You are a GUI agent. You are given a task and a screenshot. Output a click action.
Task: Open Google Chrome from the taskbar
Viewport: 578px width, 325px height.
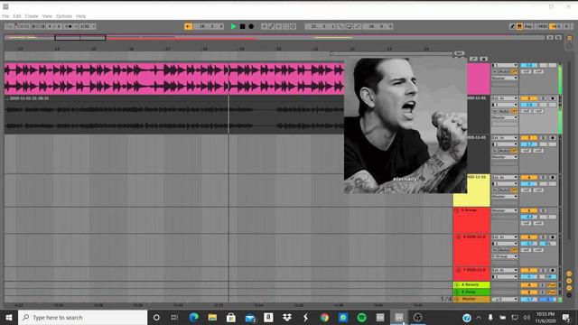tap(324, 317)
